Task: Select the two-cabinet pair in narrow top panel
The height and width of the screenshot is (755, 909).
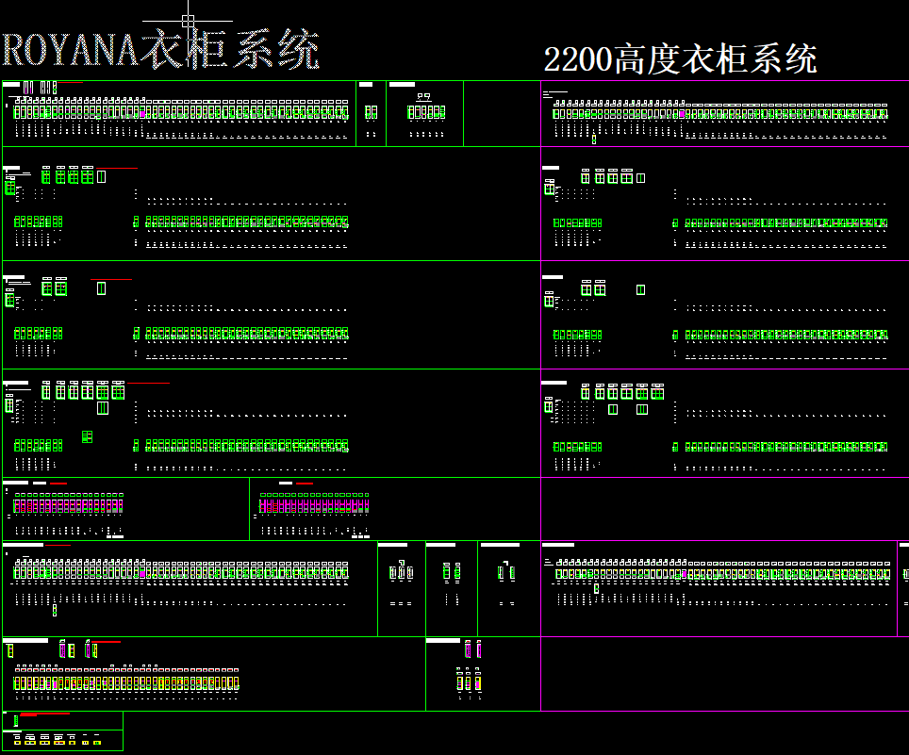Action: click(x=371, y=112)
